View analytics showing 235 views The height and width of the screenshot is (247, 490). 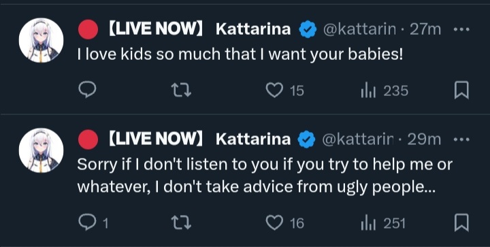pyautogui.click(x=385, y=91)
